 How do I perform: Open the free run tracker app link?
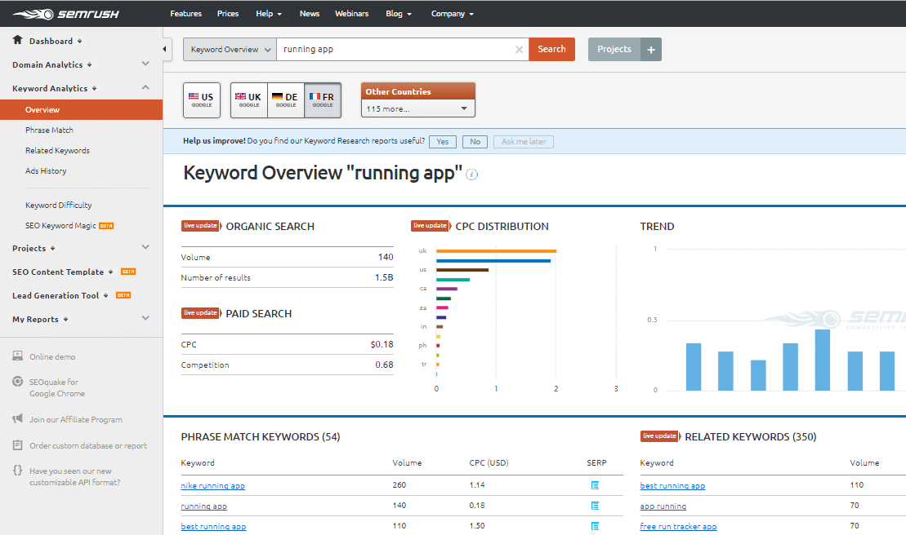tap(678, 526)
